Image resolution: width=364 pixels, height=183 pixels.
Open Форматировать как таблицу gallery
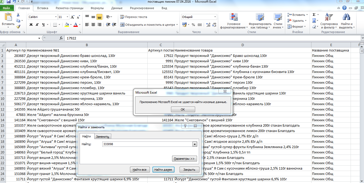click(x=260, y=21)
